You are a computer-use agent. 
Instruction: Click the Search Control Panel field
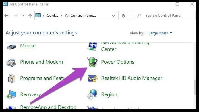(x=164, y=16)
